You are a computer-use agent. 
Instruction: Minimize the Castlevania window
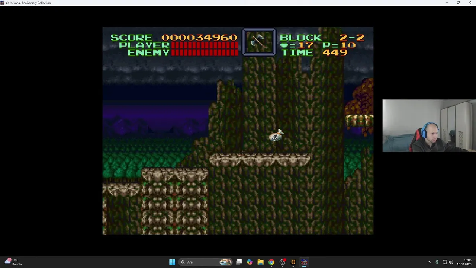point(447,3)
